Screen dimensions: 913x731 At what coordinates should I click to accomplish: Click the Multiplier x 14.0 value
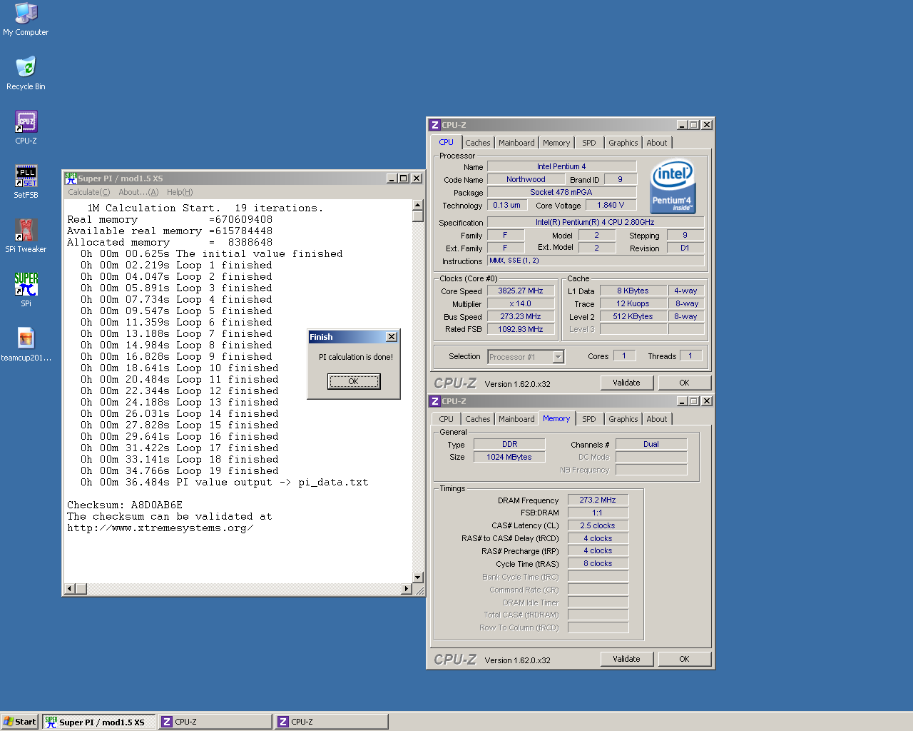(521, 303)
